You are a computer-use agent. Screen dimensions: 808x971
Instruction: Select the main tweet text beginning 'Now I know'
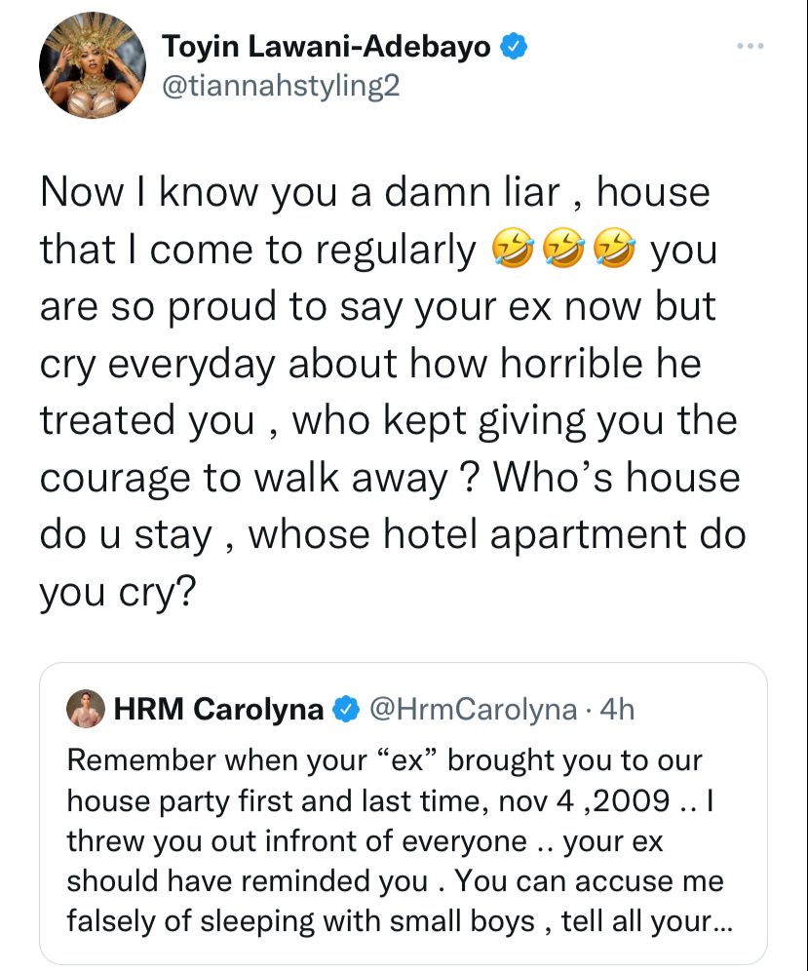pyautogui.click(x=393, y=391)
